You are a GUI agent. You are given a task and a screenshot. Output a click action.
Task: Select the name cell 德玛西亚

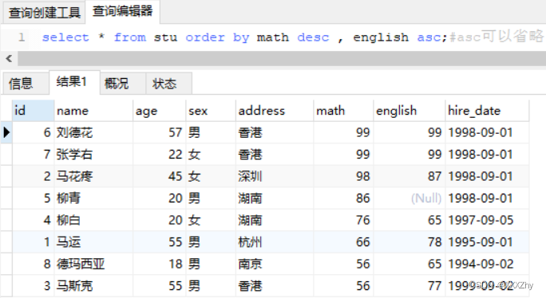click(93, 264)
